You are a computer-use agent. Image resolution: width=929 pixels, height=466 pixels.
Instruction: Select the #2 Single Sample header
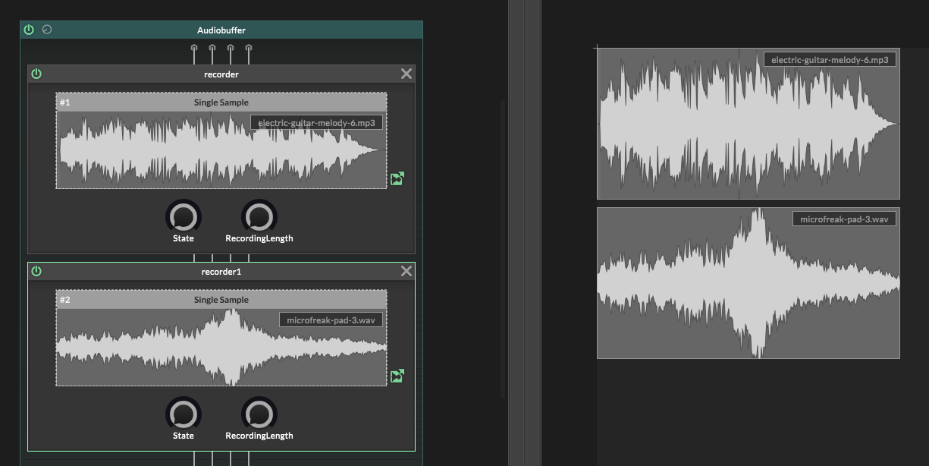(x=221, y=300)
